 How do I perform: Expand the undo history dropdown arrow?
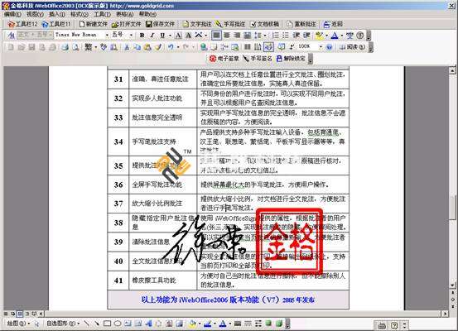pyautogui.click(x=178, y=46)
